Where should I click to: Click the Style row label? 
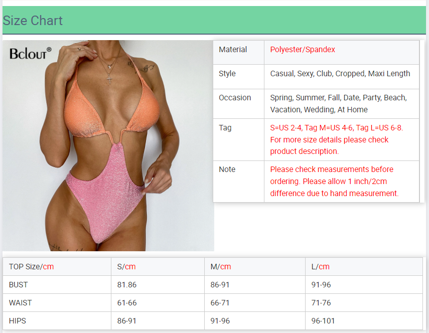point(227,74)
